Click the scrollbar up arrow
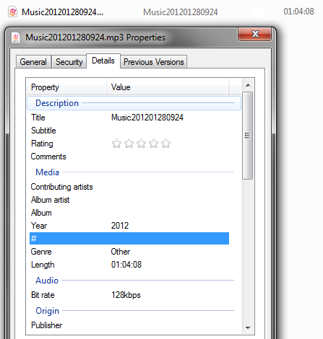 click(x=248, y=85)
